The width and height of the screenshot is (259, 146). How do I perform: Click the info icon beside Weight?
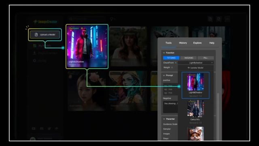[172, 67]
